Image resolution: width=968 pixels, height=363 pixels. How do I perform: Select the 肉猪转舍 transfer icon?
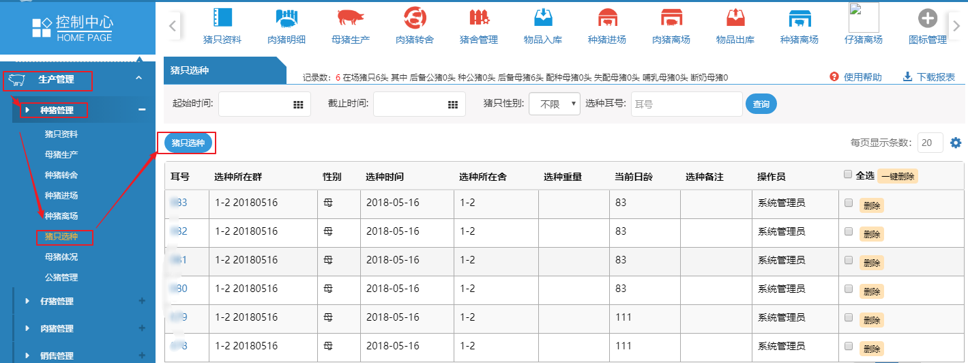[x=414, y=18]
